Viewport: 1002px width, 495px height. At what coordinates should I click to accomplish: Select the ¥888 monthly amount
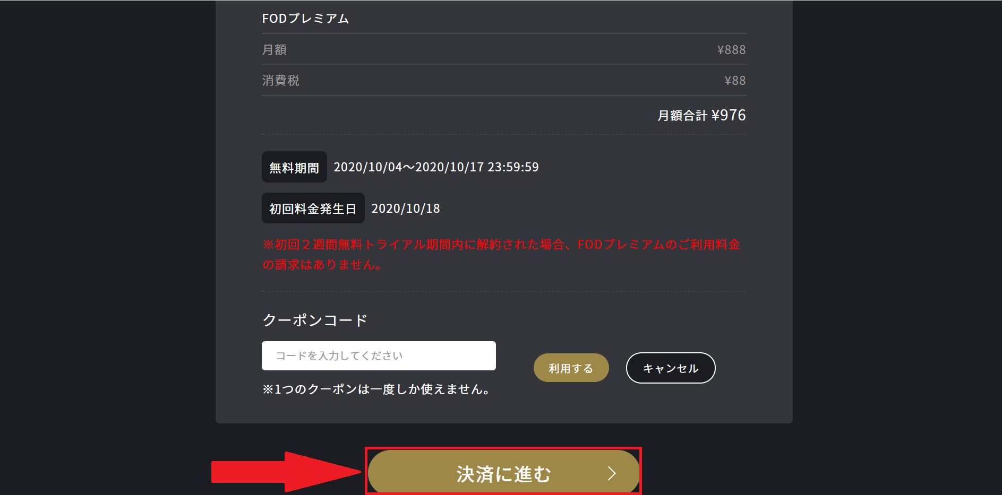click(x=731, y=49)
